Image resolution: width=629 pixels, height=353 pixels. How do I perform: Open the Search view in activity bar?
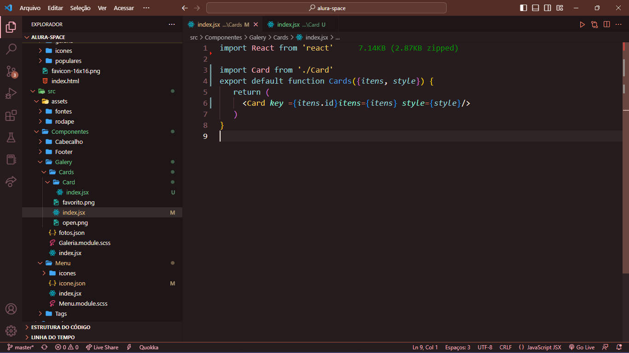click(11, 49)
